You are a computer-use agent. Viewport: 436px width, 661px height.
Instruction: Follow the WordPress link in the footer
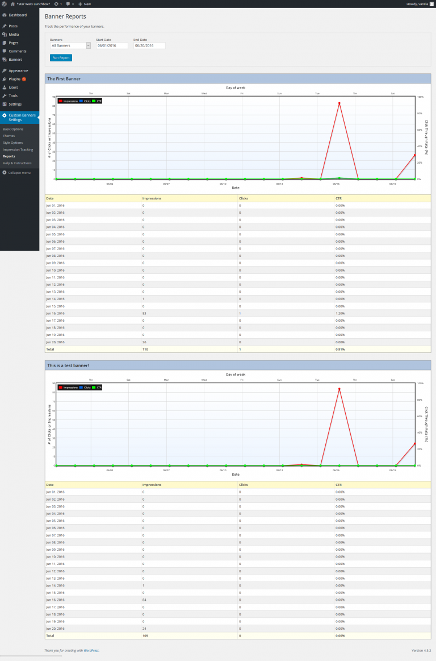pos(92,650)
